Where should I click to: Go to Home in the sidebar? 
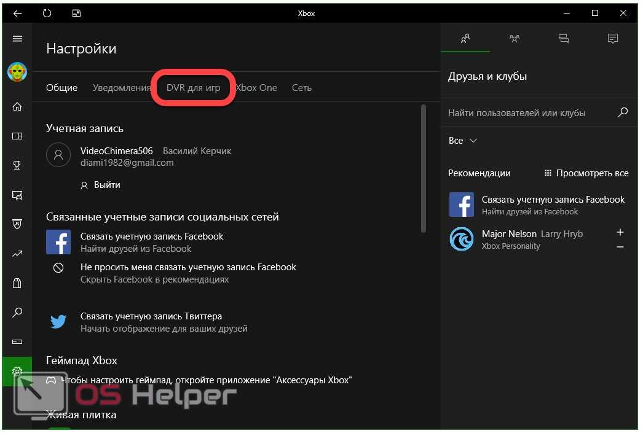[17, 107]
